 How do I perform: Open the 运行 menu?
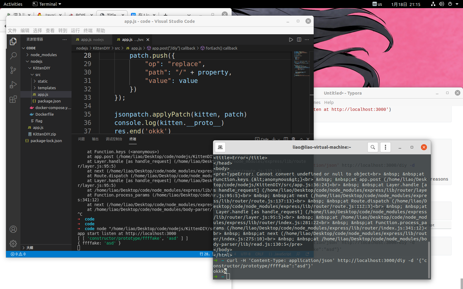[75, 31]
